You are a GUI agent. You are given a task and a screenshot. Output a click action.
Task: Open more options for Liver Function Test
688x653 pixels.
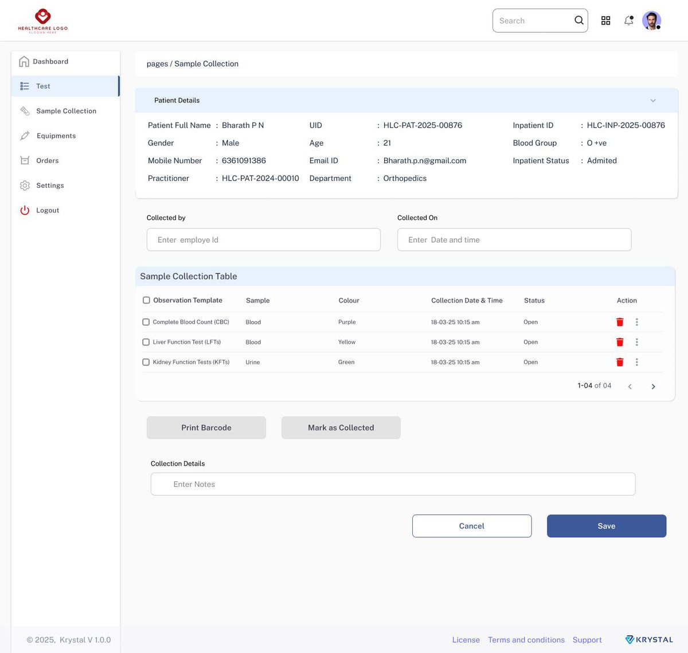pos(636,342)
